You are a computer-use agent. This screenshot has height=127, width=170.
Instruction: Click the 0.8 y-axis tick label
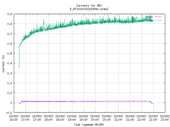point(10,24)
